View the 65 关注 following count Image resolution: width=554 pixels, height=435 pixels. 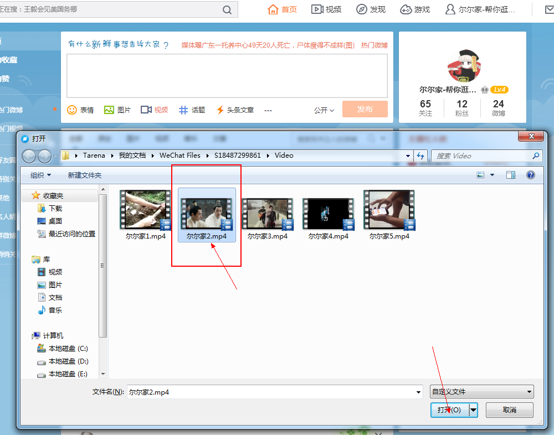tap(425, 108)
